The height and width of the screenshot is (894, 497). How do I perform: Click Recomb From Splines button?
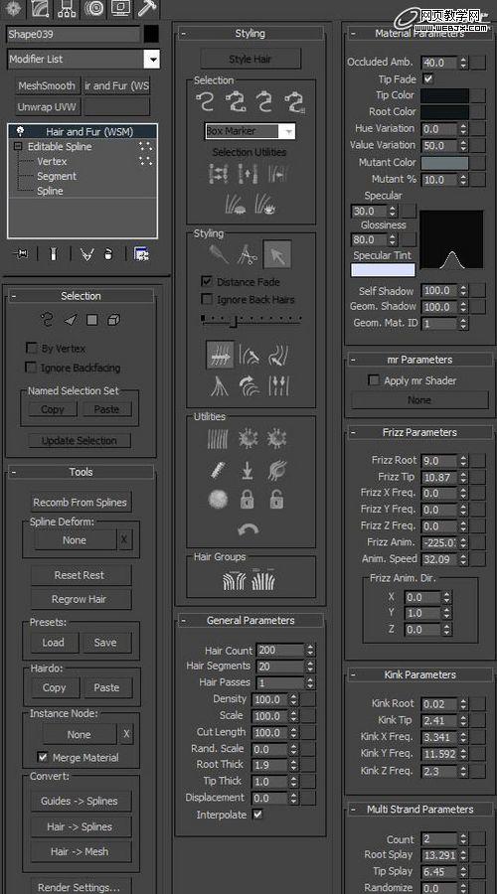click(80, 503)
